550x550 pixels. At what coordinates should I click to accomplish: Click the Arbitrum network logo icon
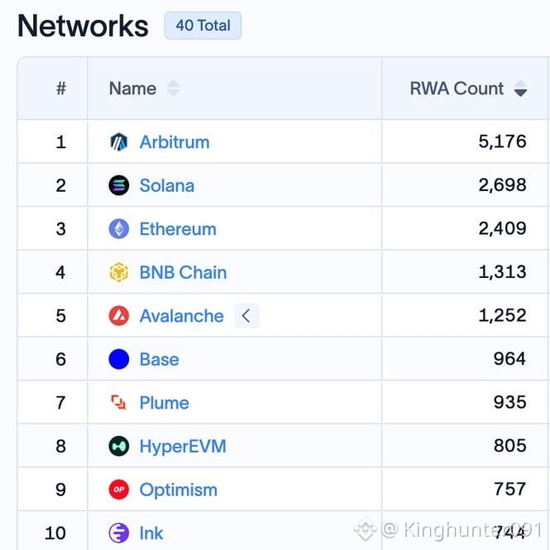coord(119,142)
